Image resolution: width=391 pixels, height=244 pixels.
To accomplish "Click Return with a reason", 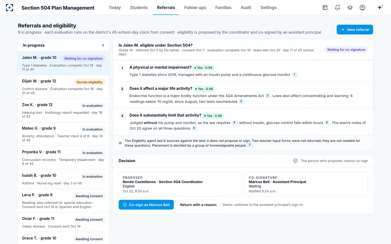I will (x=198, y=205).
